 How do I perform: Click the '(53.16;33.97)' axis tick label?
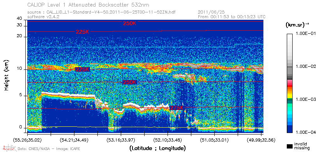[x=121, y=140]
